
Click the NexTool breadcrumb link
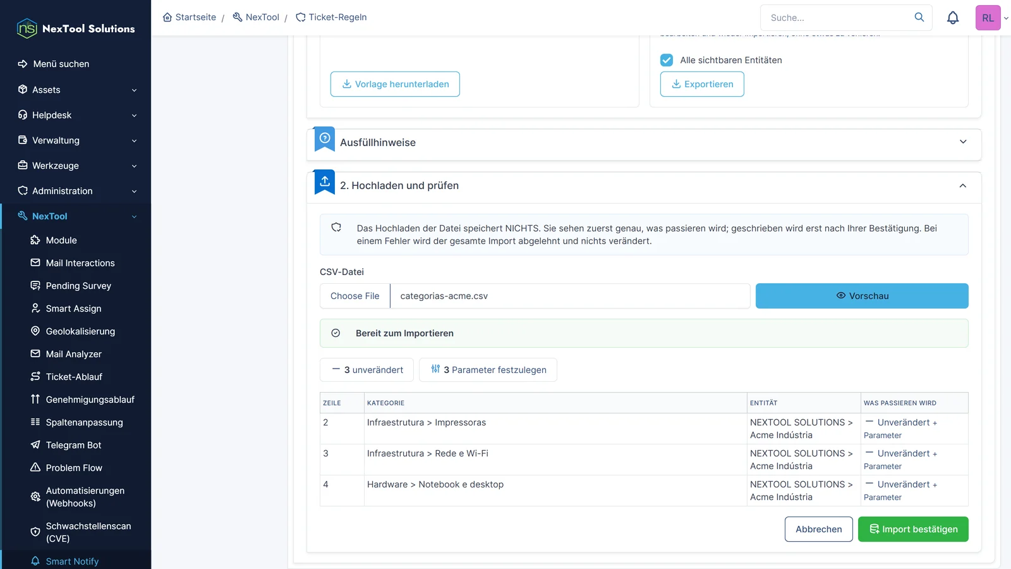tap(256, 17)
